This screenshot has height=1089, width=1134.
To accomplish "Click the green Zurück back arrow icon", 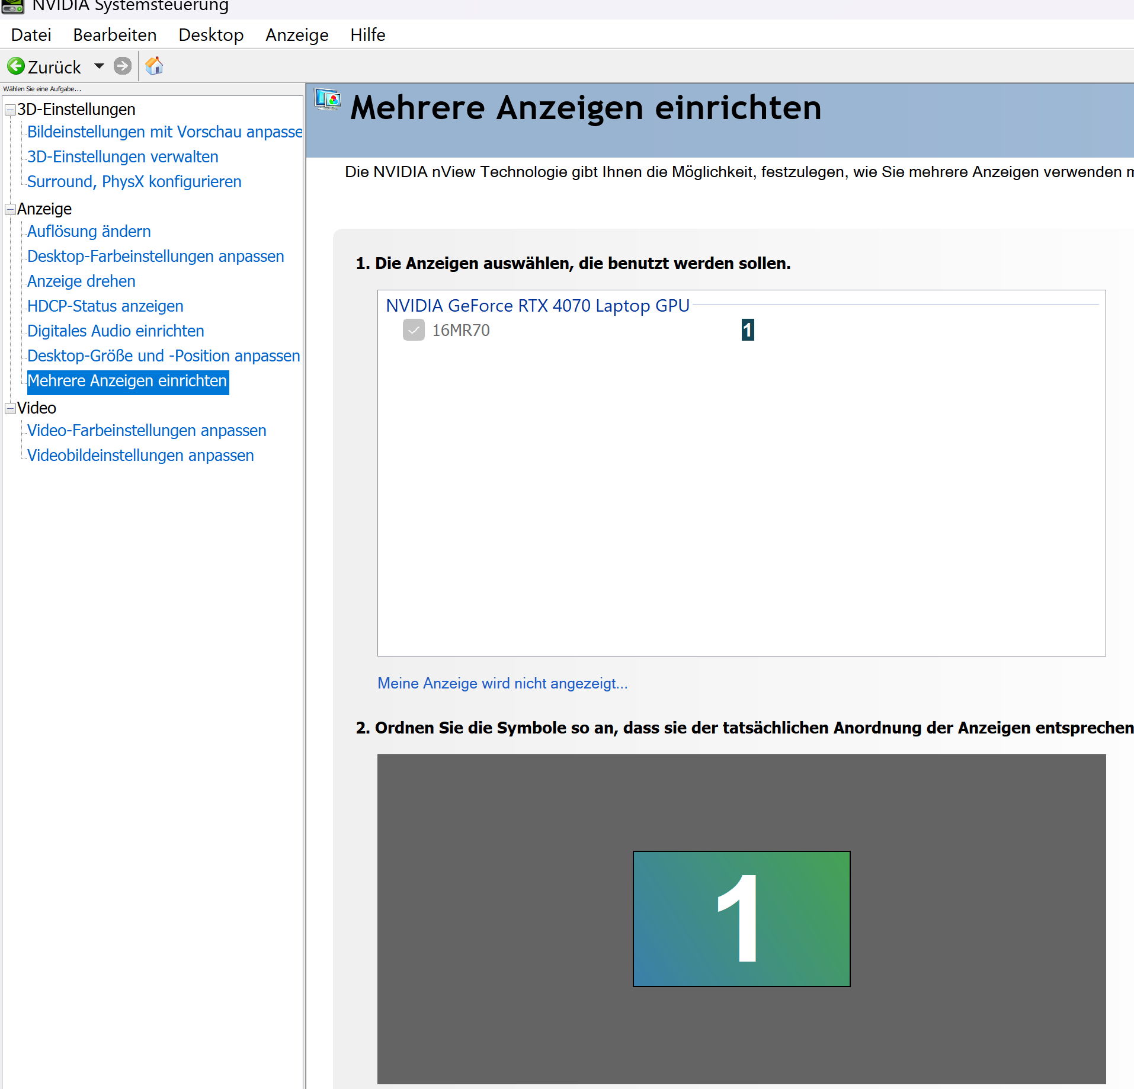I will point(16,66).
